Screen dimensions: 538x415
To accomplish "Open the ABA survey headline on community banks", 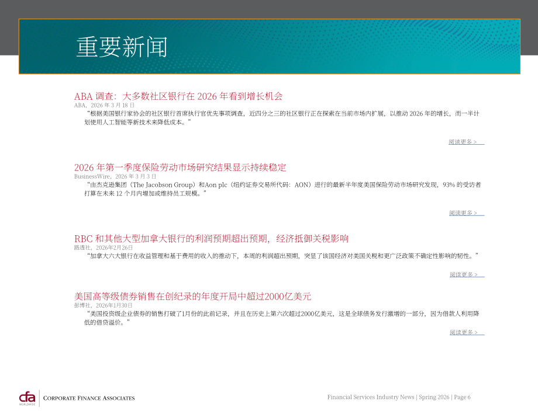I will (x=178, y=96).
